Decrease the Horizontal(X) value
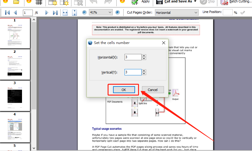 (x=144, y=59)
